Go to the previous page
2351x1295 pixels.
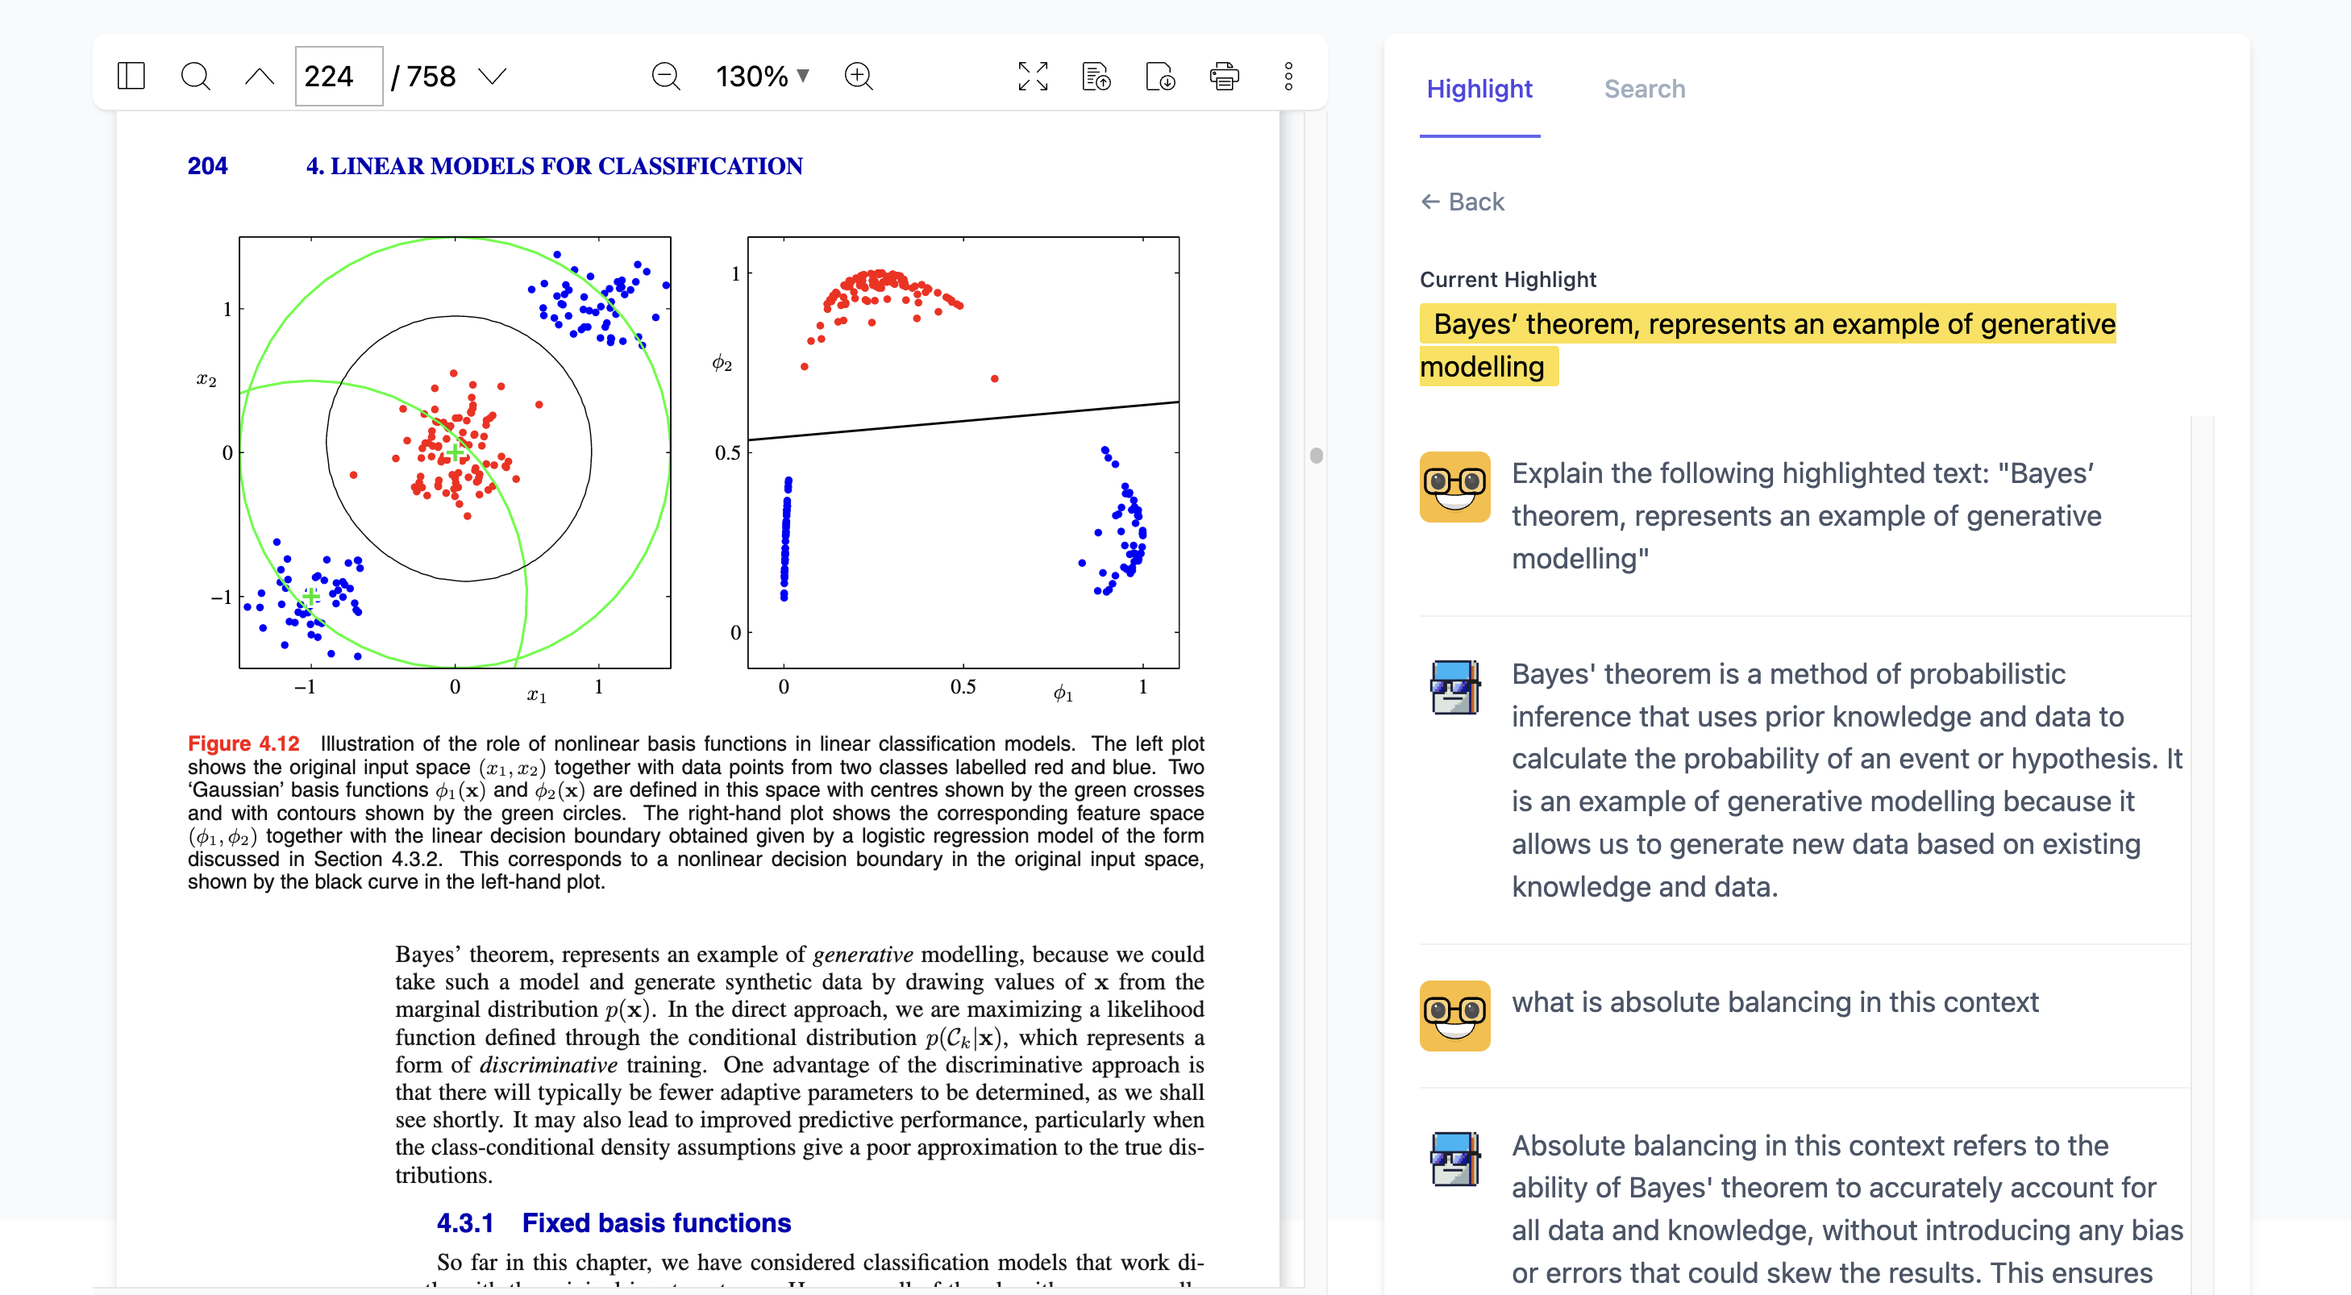tap(259, 76)
